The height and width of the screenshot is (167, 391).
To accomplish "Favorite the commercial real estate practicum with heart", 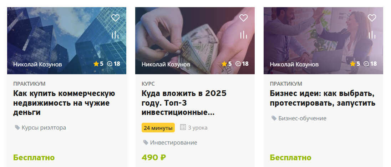I will click(115, 18).
